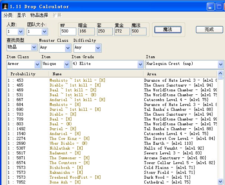Select row Baal ~ 1st kill - (N)
Screen dimensions: 225x185
coord(112,95)
